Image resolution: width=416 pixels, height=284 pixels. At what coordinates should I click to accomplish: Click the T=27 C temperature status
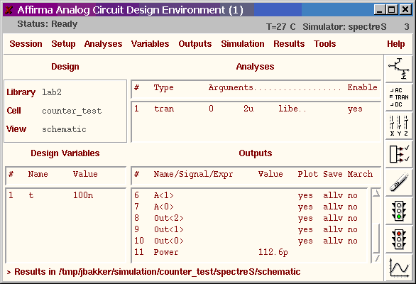280,27
